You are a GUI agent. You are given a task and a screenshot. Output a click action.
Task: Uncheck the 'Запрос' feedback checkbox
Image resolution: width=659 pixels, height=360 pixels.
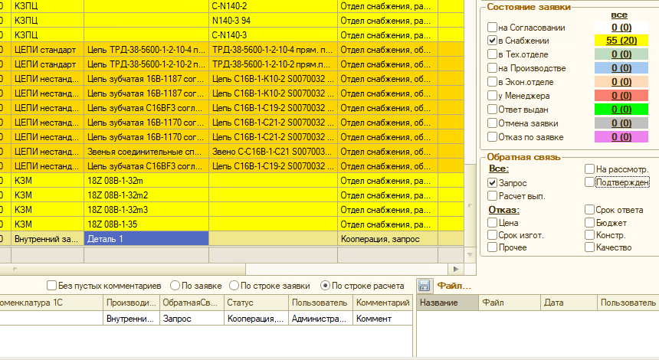(x=492, y=183)
